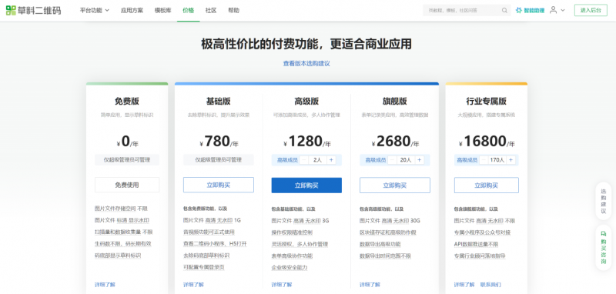Screen dimensions: 616x294
Task: Decrease 高级成员 count in 高级版
Action: click(x=304, y=160)
